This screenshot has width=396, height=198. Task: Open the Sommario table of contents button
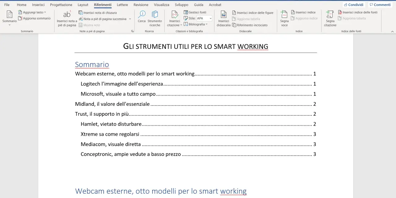coord(9,18)
